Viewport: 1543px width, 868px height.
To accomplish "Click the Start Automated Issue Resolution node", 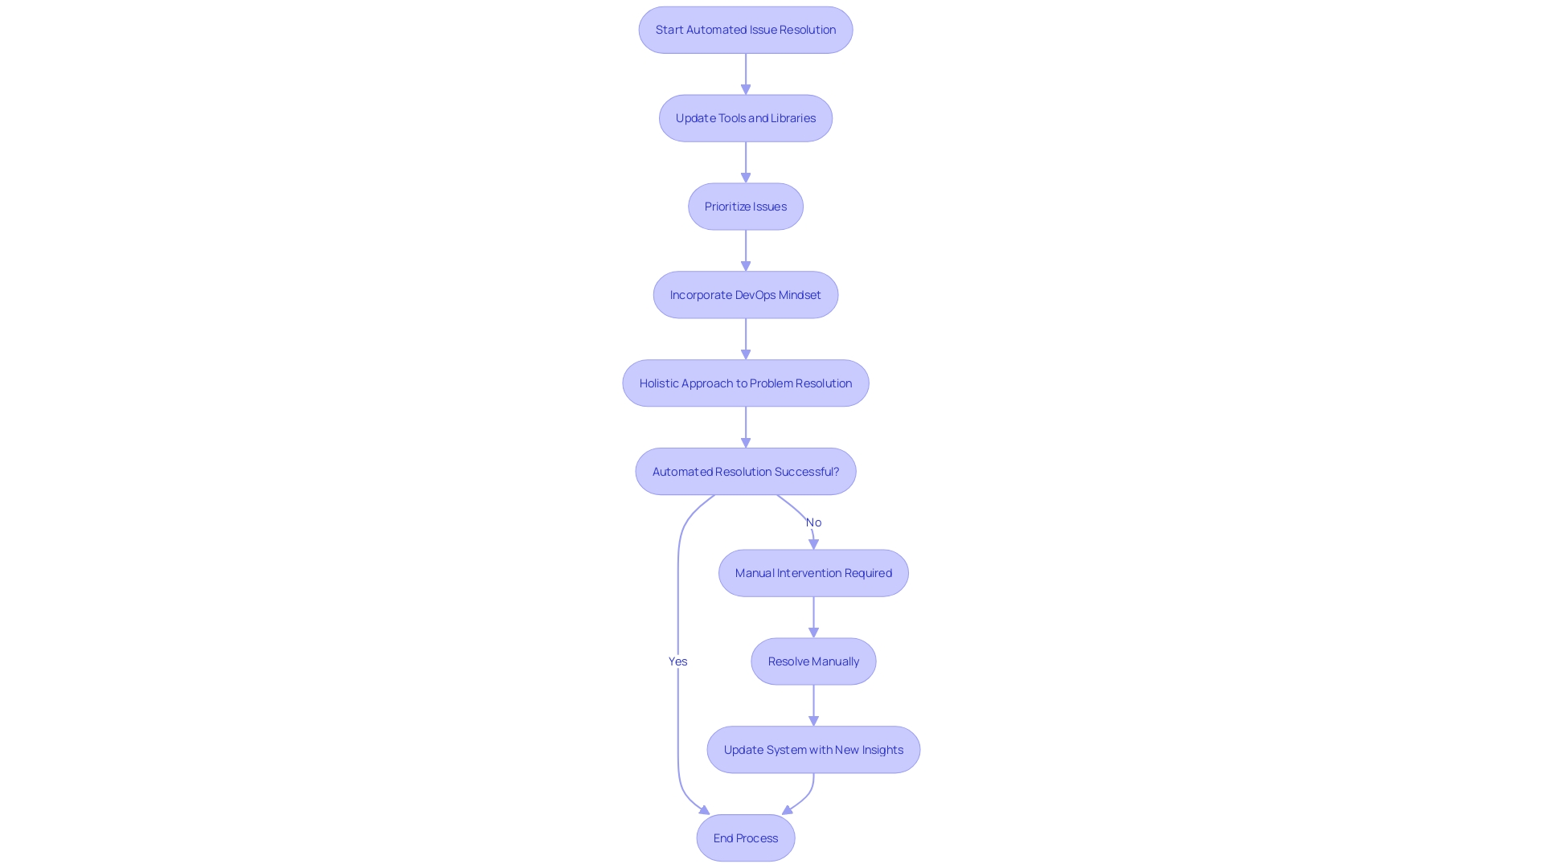I will [745, 29].
